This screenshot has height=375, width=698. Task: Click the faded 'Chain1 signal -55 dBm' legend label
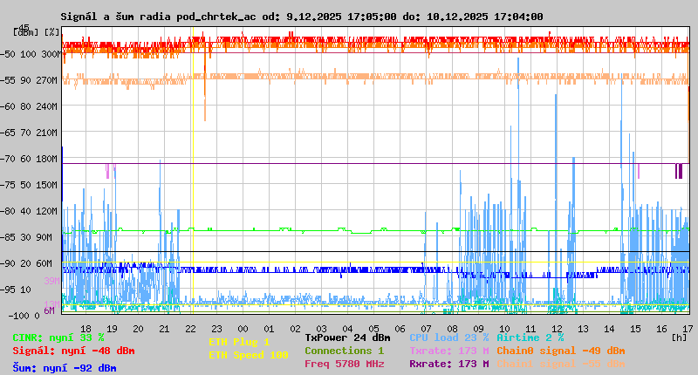[561, 364]
